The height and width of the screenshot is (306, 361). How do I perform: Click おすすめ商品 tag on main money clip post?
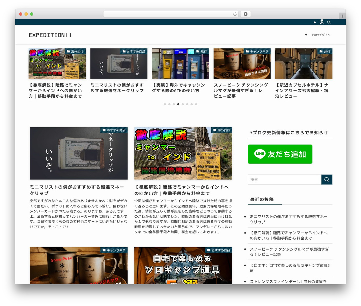click(114, 130)
